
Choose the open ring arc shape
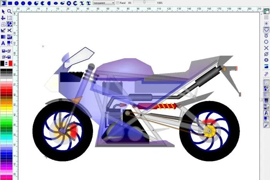(x=75, y=3)
